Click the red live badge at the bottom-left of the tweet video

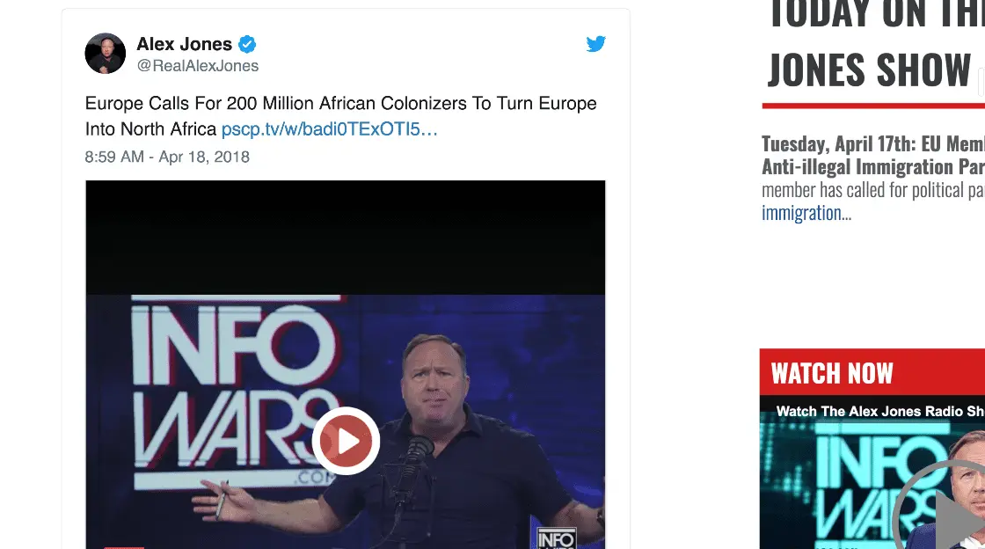click(123, 546)
